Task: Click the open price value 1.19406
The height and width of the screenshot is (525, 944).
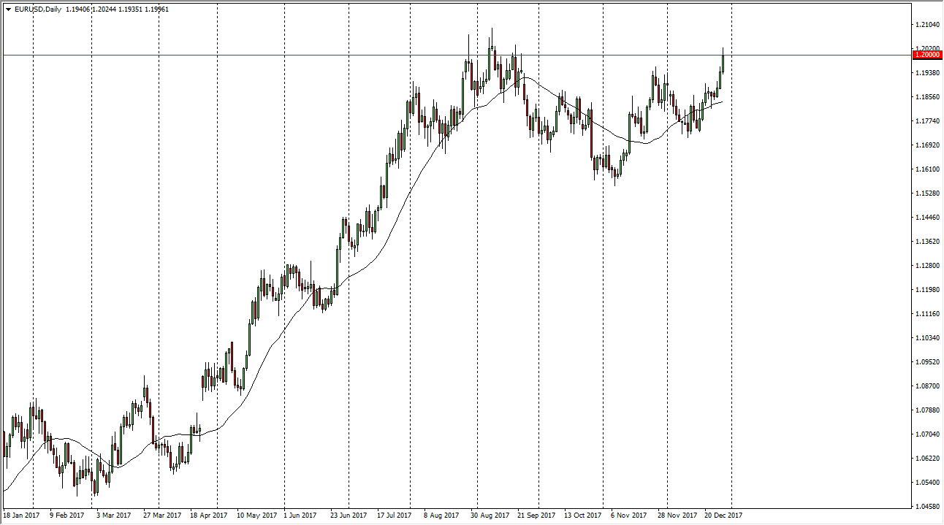Action: coord(77,9)
